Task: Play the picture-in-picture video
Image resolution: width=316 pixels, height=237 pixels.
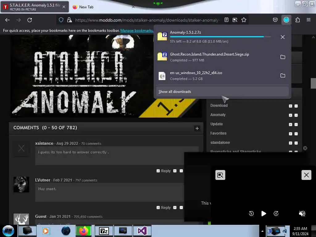Action: (x=264, y=214)
